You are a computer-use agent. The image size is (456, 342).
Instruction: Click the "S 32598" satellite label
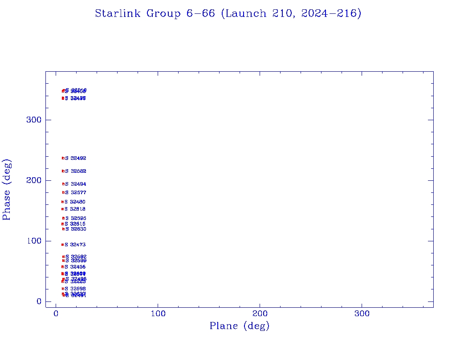tap(75, 289)
